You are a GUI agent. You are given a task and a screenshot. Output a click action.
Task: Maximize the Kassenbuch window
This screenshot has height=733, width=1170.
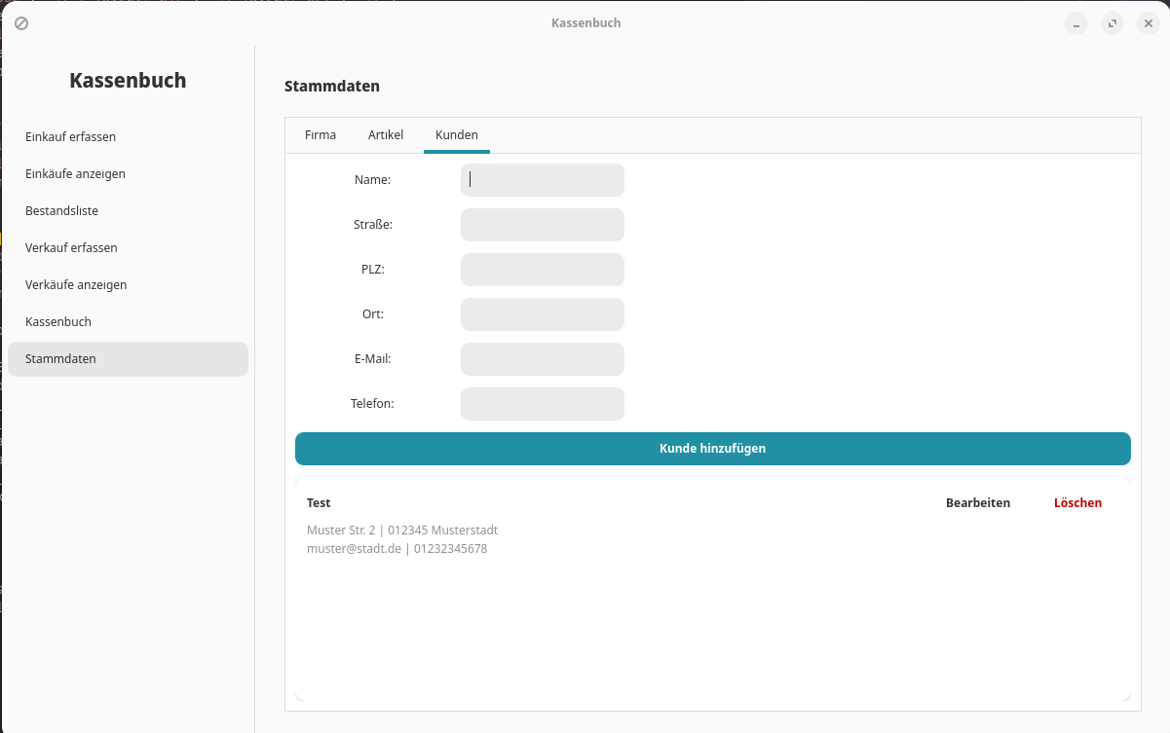[1112, 24]
